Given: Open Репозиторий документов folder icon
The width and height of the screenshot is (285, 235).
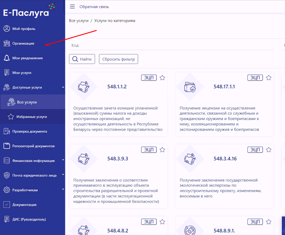Looking at the screenshot, I should pyautogui.click(x=7, y=146).
